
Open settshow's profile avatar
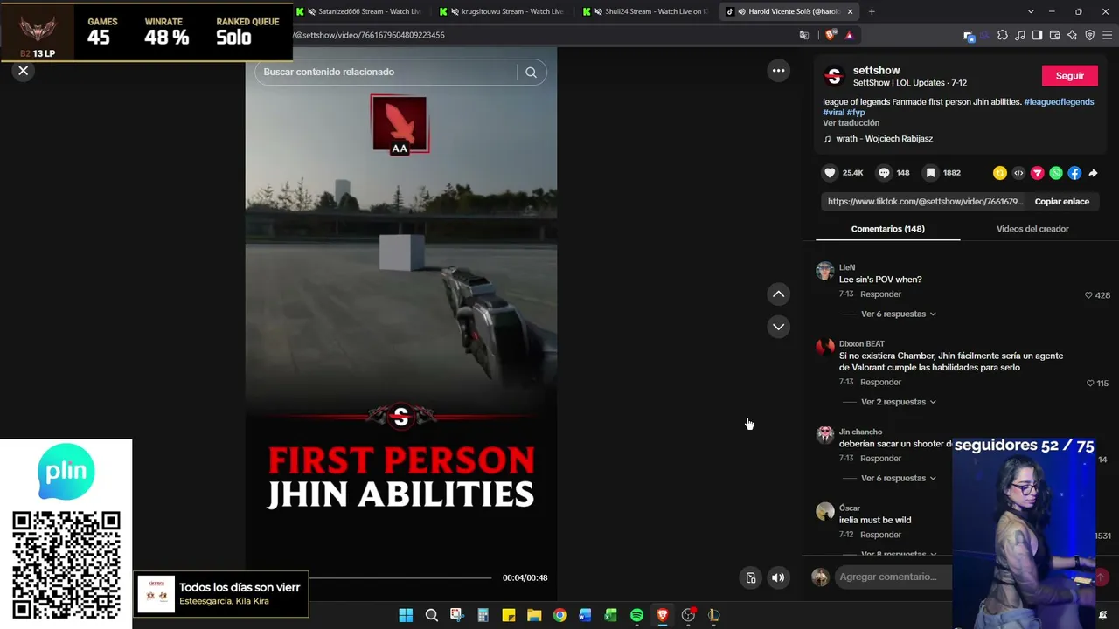point(835,76)
